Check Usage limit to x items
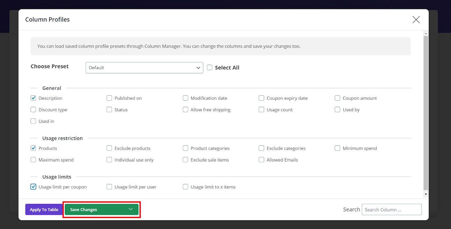The width and height of the screenshot is (451, 229). (x=185, y=187)
